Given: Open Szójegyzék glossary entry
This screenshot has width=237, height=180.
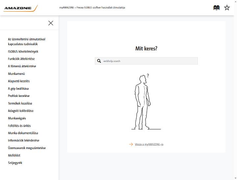Looking at the screenshot, I should coord(15,163).
